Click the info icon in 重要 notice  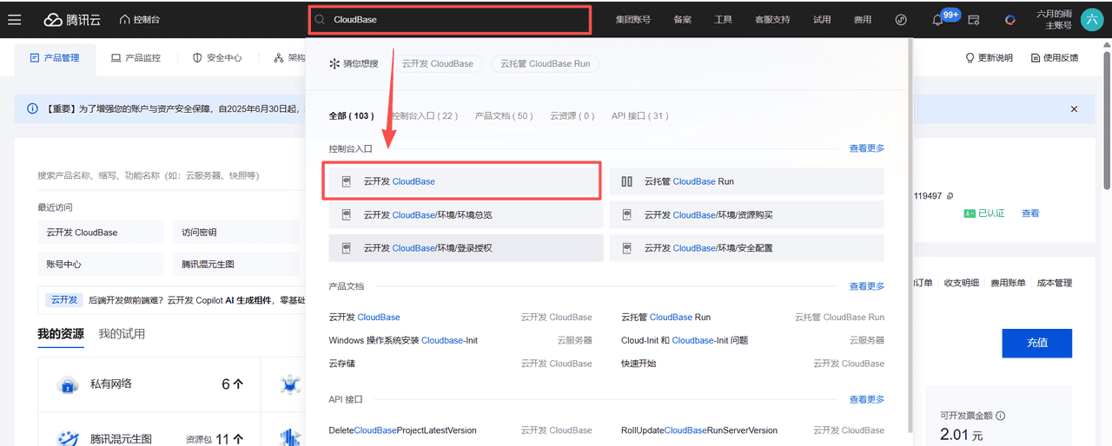[x=32, y=109]
